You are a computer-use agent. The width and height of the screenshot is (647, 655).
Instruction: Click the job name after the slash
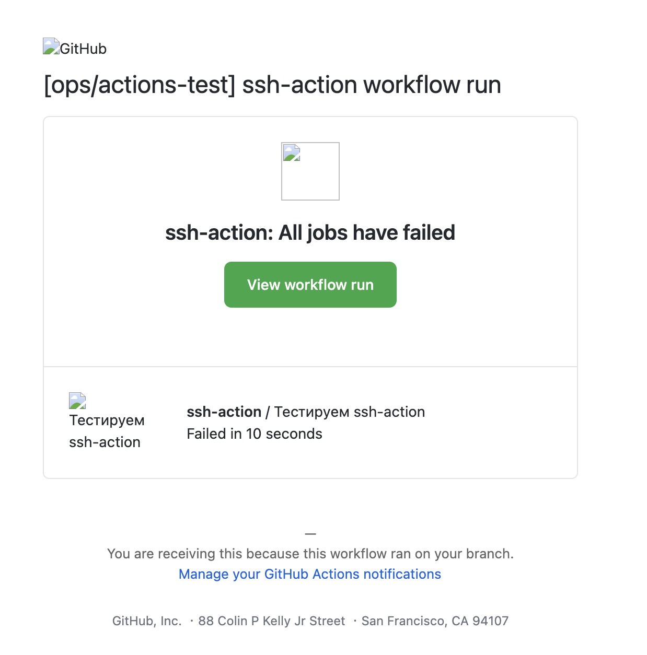coord(349,412)
